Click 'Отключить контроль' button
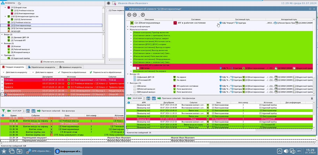This screenshot has height=155, width=318. point(52,62)
